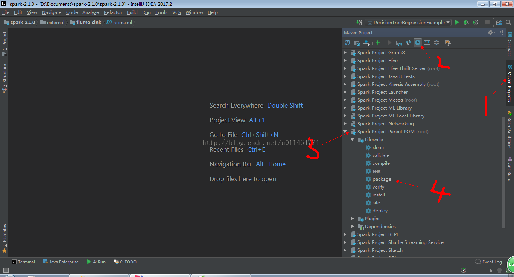Open DecisionTreeRegressionExample run configuration dropdown
The width and height of the screenshot is (514, 277).
point(408,23)
